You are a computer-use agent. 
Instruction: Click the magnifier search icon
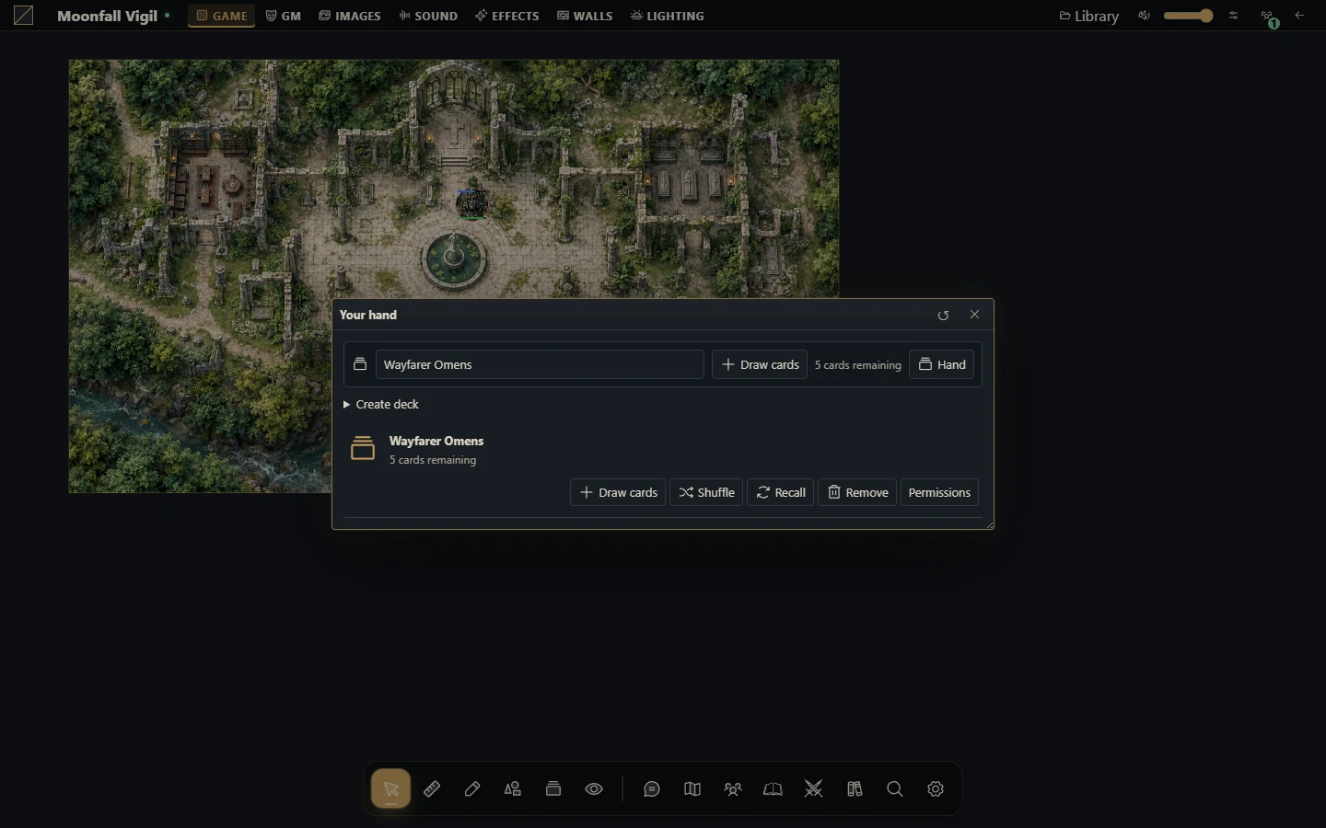coord(895,789)
